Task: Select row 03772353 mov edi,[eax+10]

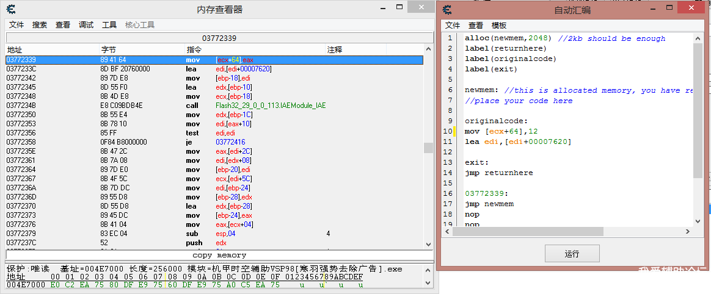Action: point(214,124)
